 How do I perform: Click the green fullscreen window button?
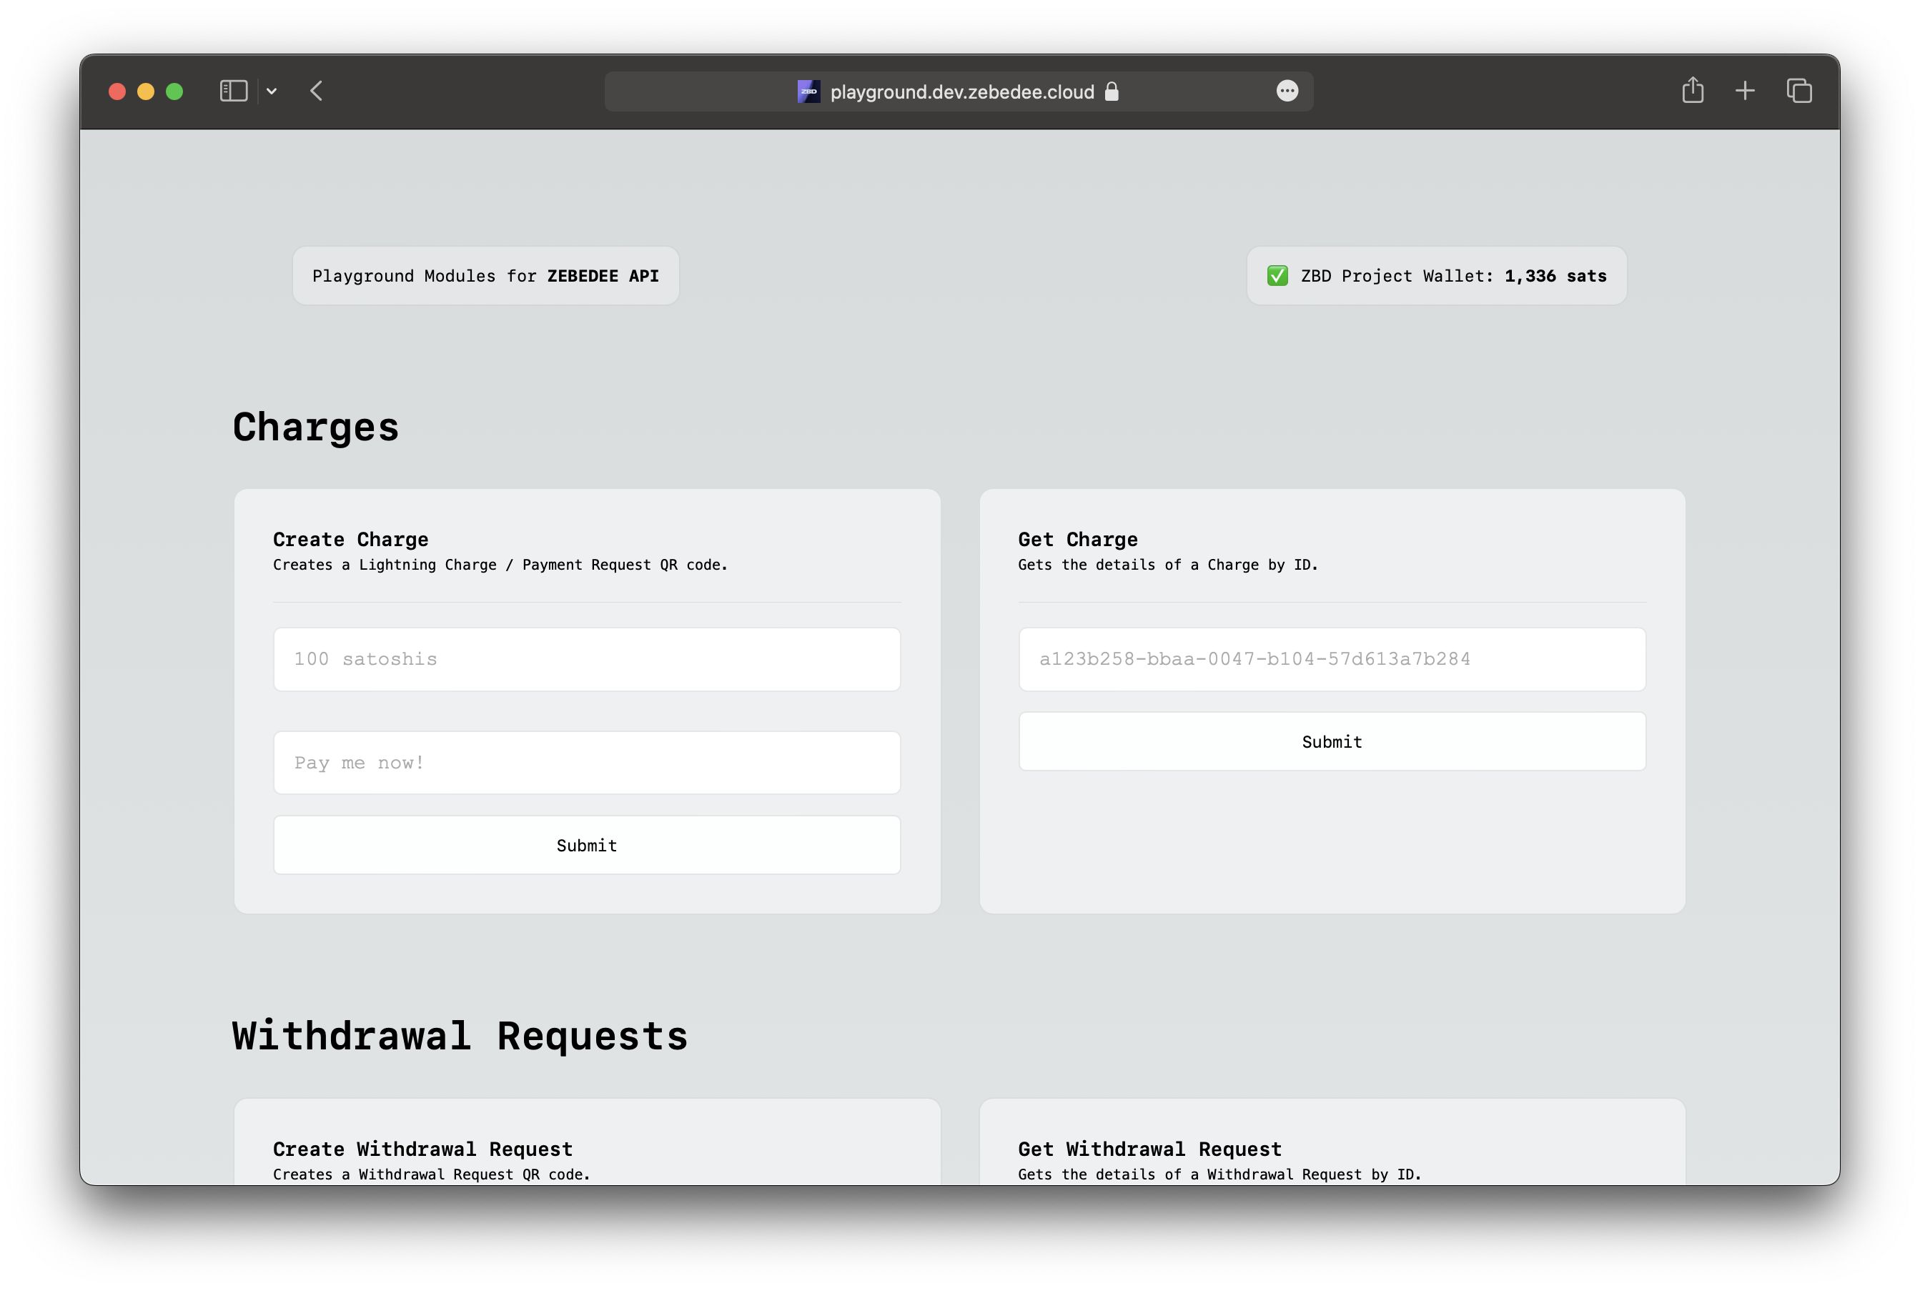pyautogui.click(x=174, y=91)
